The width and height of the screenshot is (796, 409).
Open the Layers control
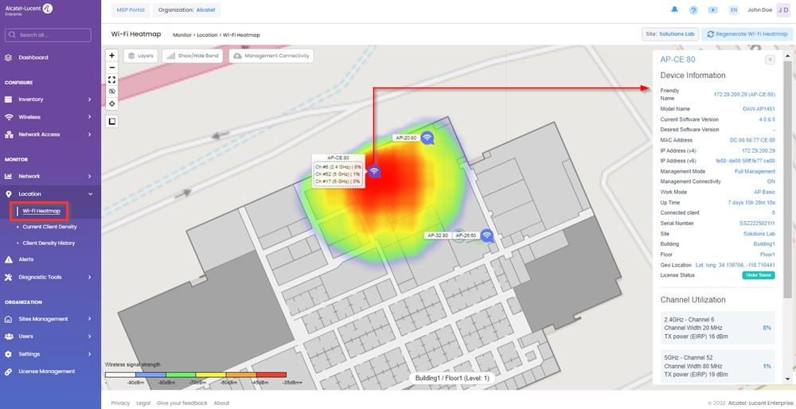coord(141,56)
